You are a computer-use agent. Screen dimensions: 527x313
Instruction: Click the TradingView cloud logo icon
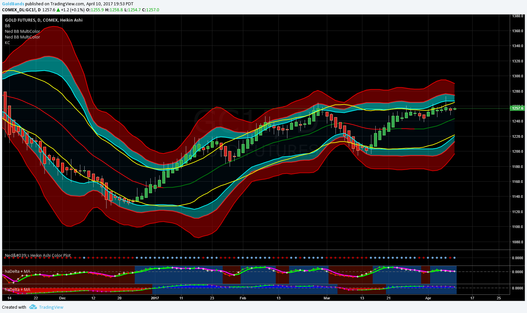33,307
